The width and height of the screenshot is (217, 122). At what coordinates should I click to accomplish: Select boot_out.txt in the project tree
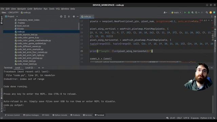(x=23, y=26)
